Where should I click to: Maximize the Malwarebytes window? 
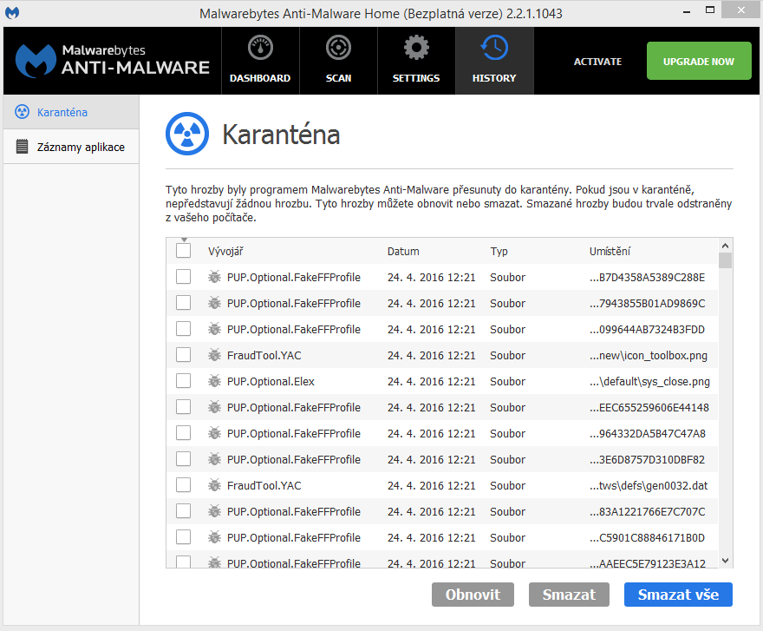(710, 10)
